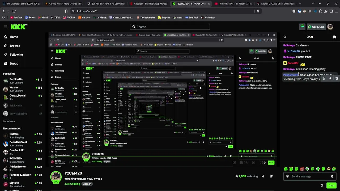Open the Kick sidebar hamburger menu
This screenshot has width=340, height=191.
[x=6, y=27]
